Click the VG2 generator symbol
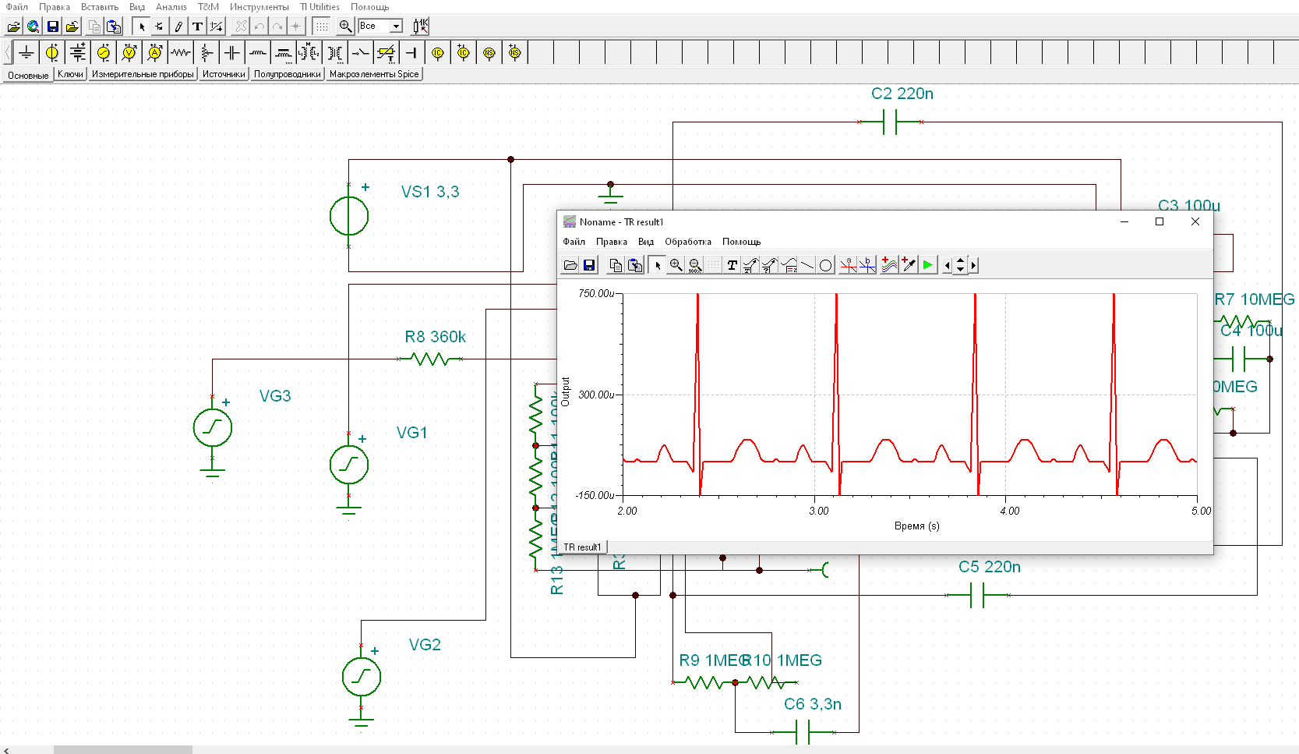The image size is (1299, 754). (x=362, y=677)
